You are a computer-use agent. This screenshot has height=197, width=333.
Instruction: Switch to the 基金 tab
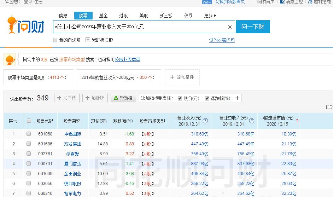tap(104, 16)
